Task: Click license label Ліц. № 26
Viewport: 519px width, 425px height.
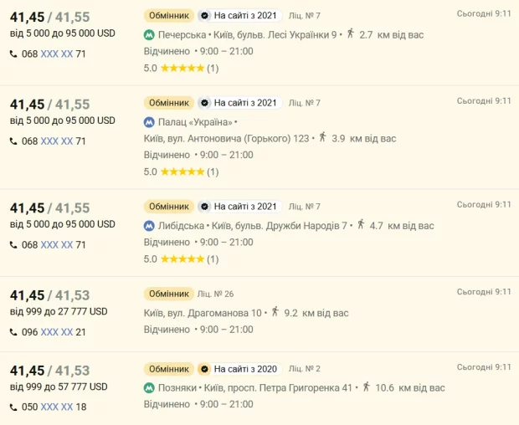Action: (216, 294)
